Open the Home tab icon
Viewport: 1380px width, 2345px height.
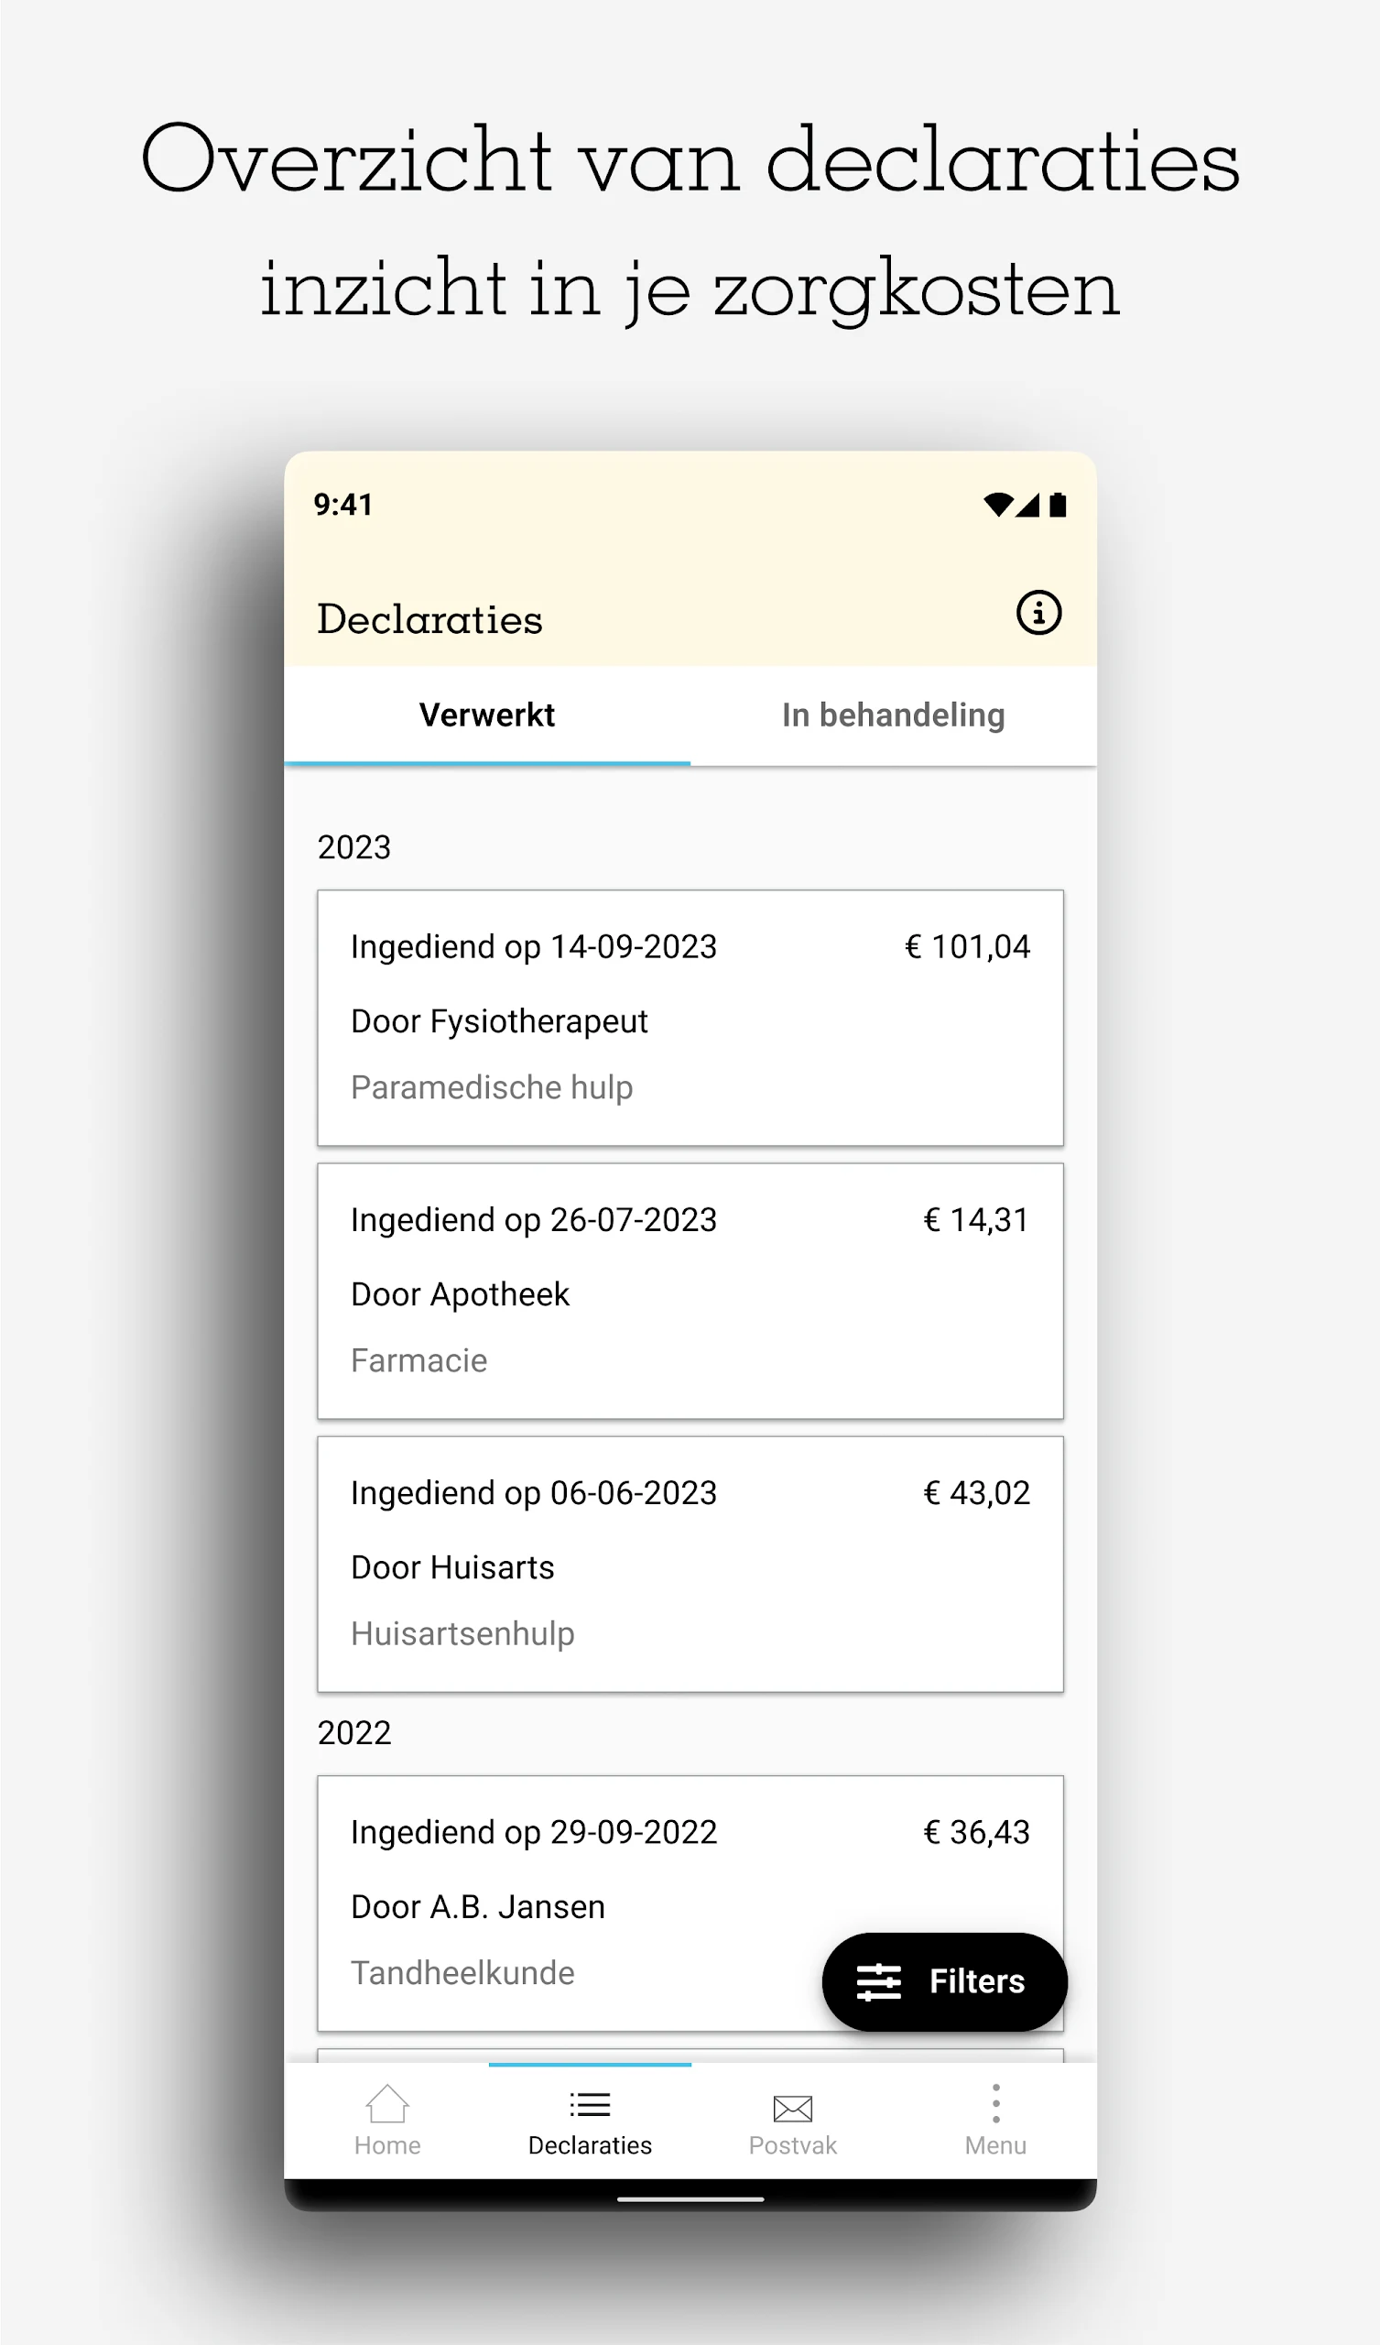pos(387,2104)
